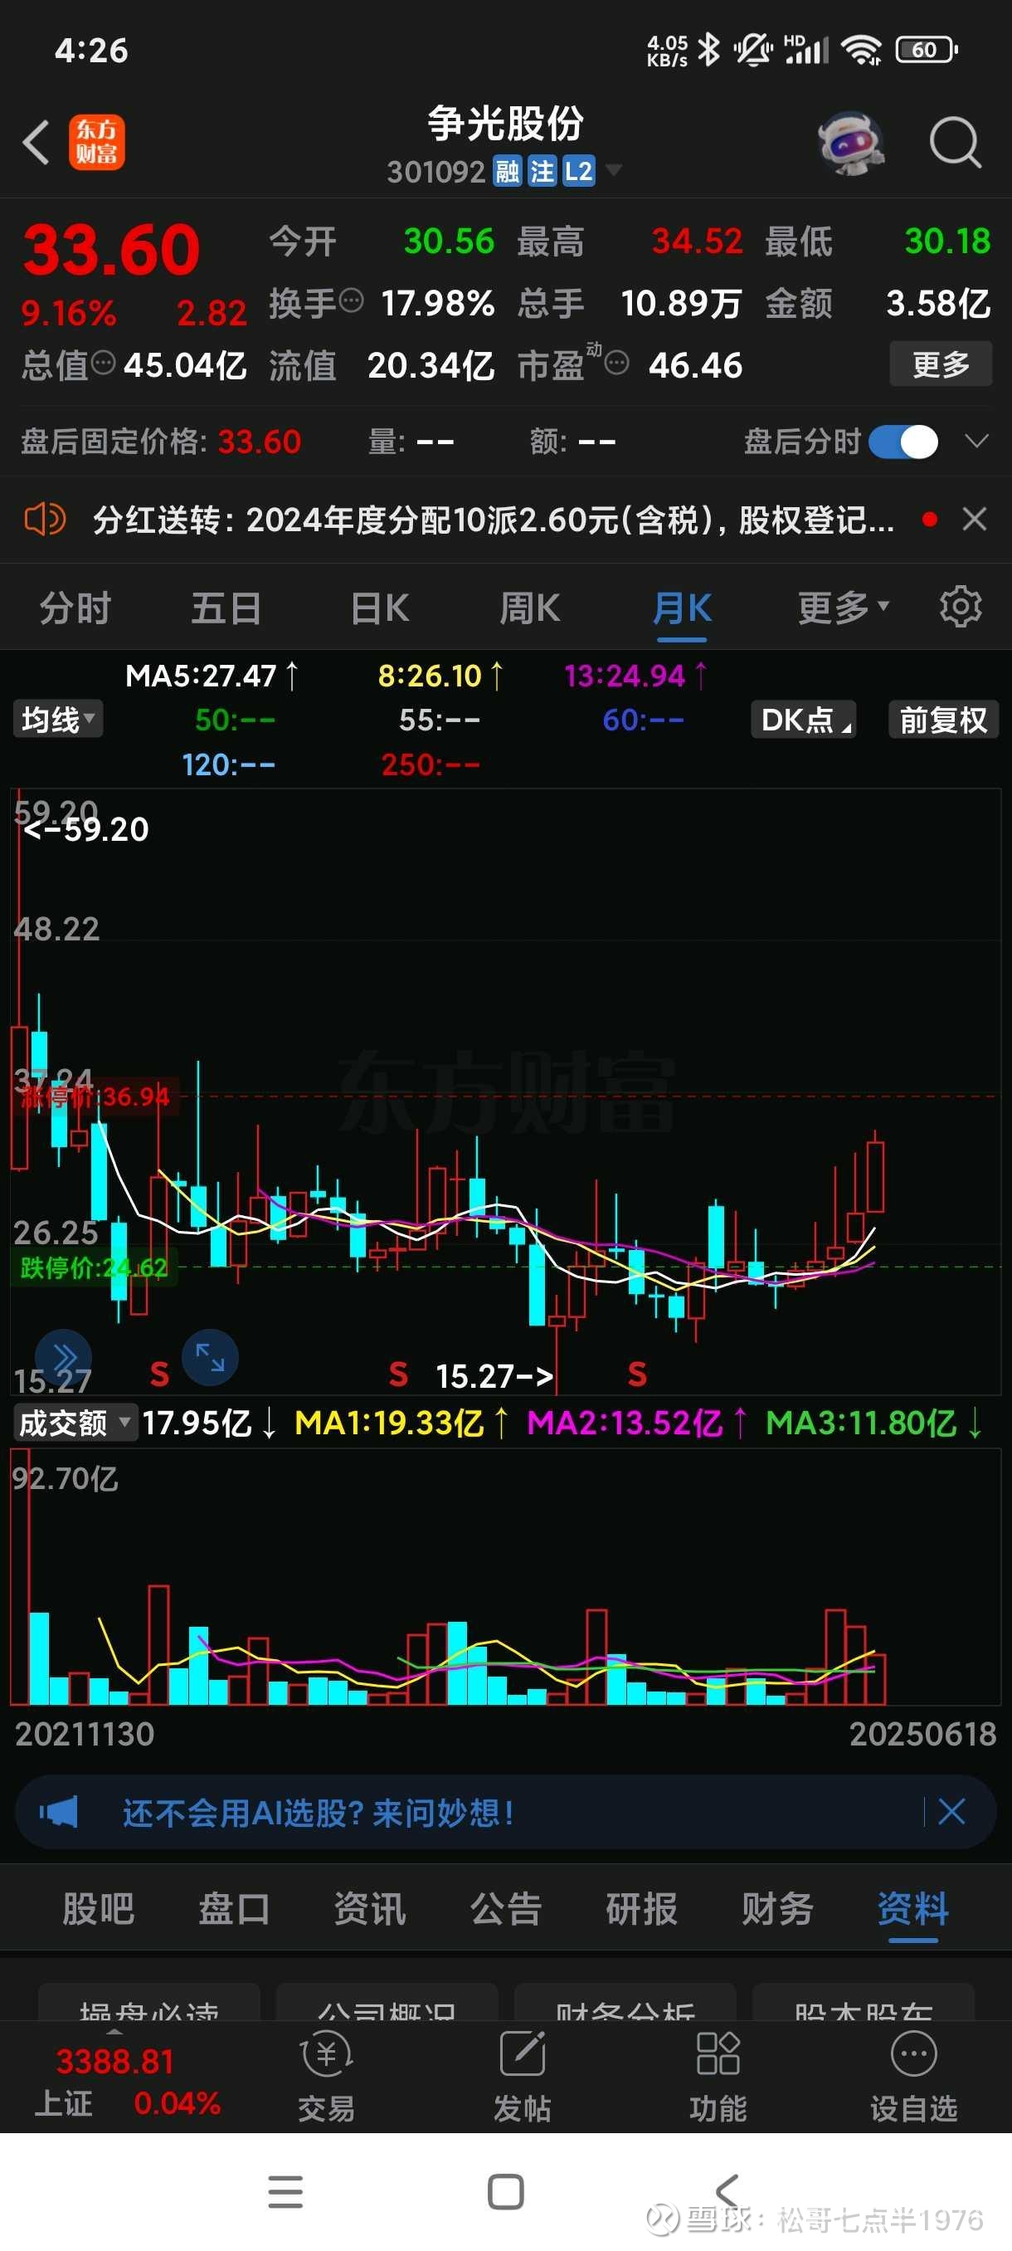Open the 资料 company info tab
This screenshot has width=1012, height=2251.
[913, 1908]
